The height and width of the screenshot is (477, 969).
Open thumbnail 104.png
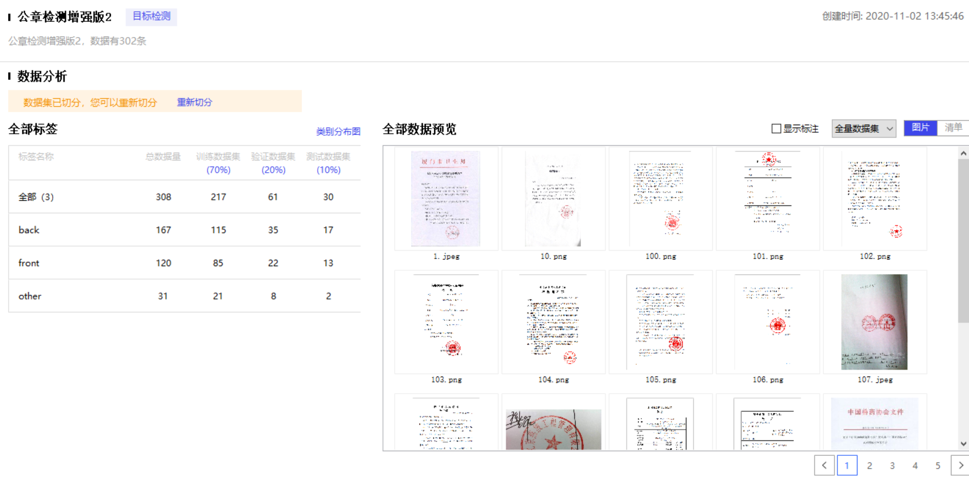(x=553, y=322)
